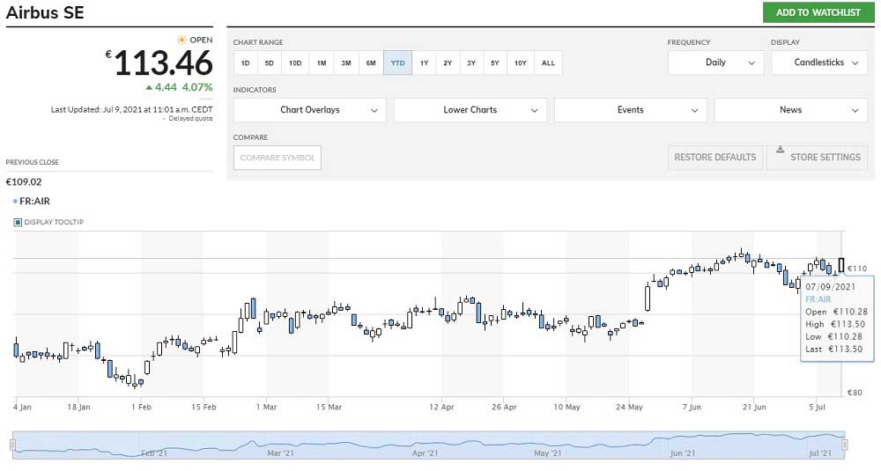881x471 pixels.
Task: Select the YTD chart range
Action: [x=398, y=63]
